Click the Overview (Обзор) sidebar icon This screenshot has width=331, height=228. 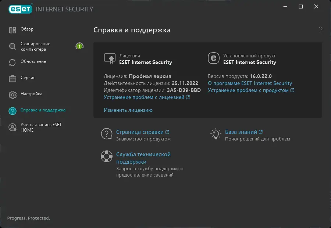[13, 30]
